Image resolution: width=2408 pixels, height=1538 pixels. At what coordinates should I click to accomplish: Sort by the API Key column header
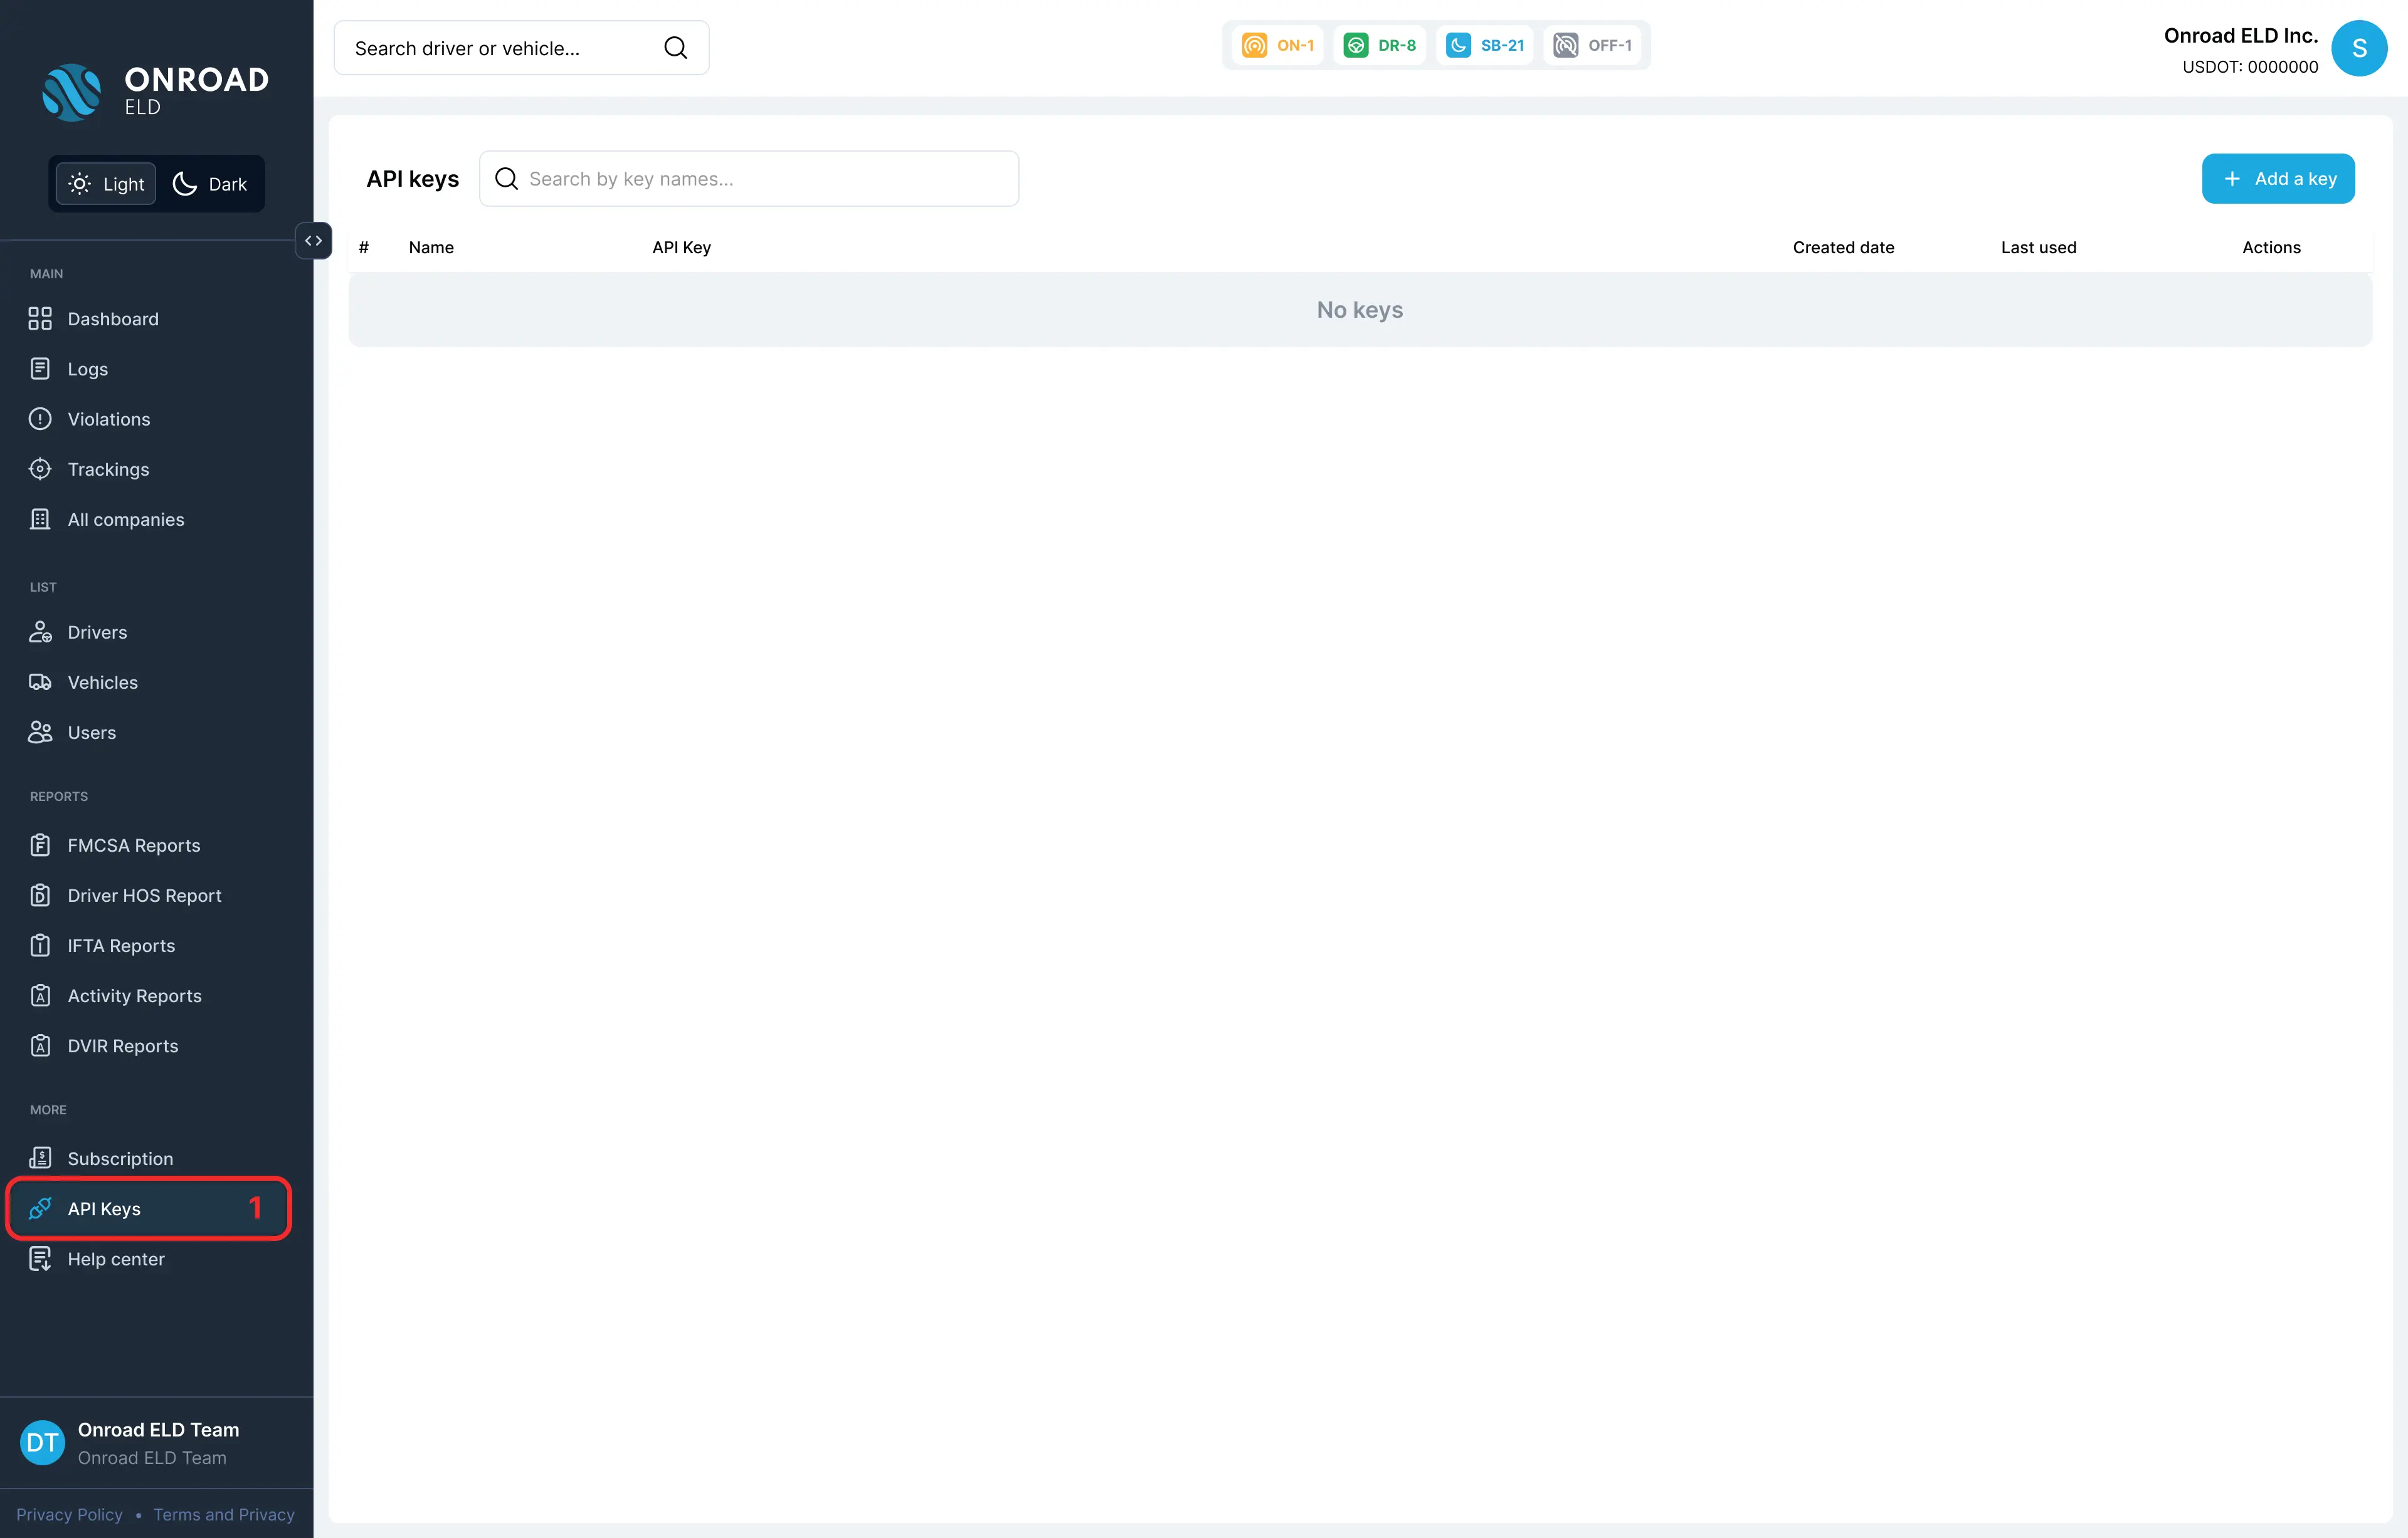click(681, 247)
